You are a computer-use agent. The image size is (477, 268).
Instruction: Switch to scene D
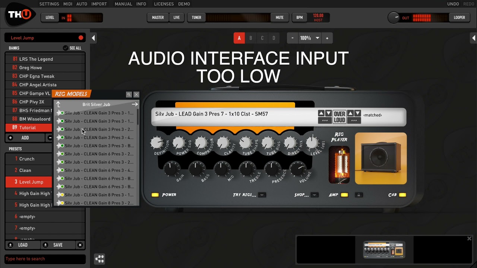point(274,38)
